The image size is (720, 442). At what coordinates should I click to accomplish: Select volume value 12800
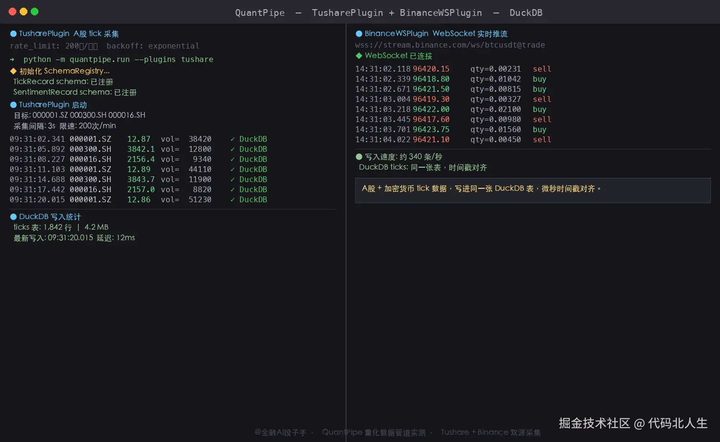click(200, 149)
